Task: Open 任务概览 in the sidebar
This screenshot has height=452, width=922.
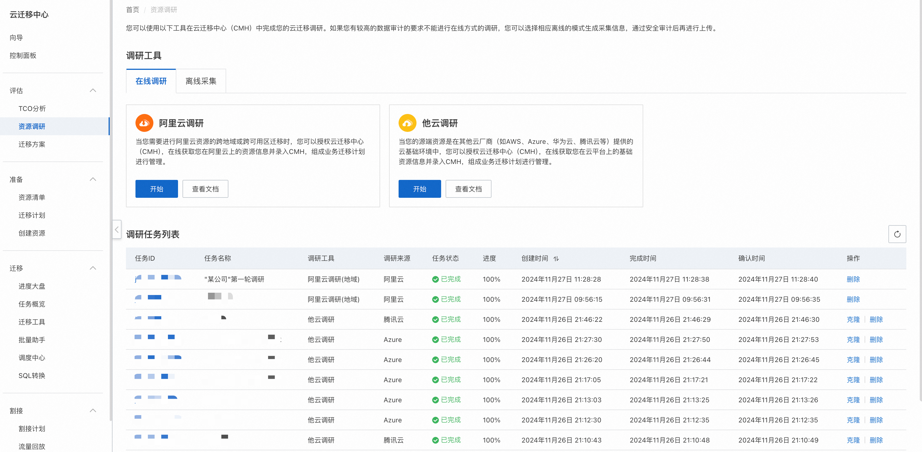Action: (32, 304)
